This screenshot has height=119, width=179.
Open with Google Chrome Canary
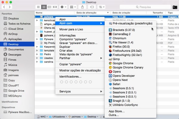pyautogui.click(x=130, y=68)
